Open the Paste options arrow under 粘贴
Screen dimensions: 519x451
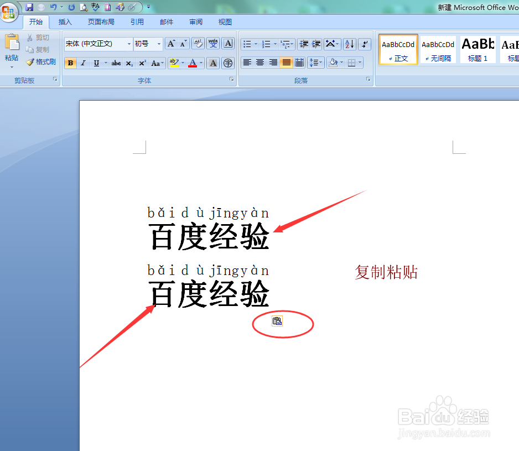click(12, 67)
